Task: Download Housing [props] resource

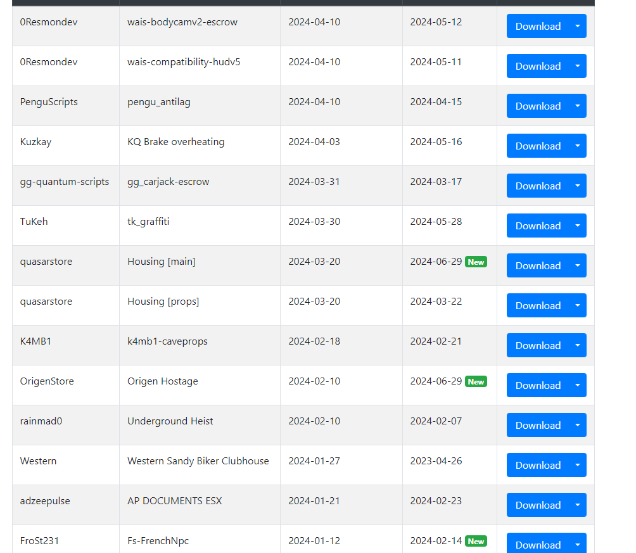Action: (538, 305)
